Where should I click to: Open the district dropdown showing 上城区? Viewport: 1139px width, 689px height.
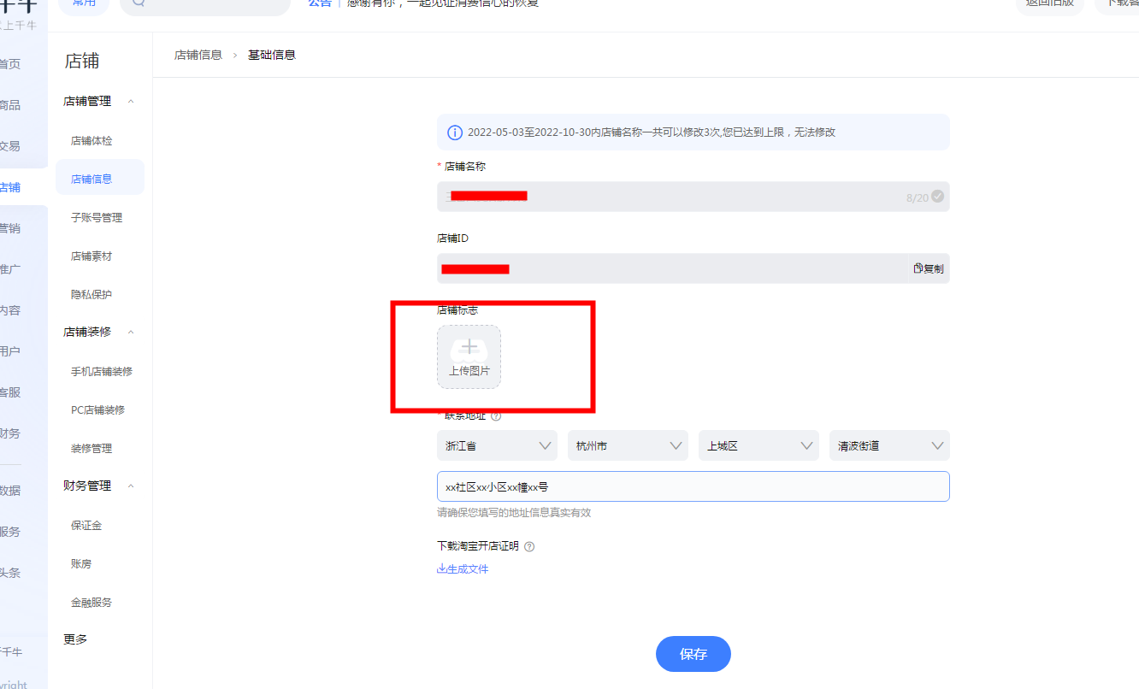758,445
